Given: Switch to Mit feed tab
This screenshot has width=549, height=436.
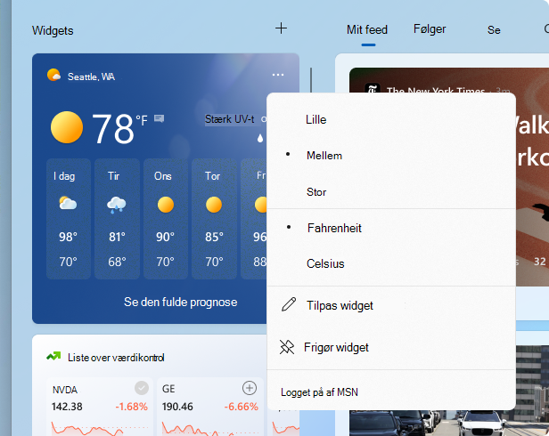Looking at the screenshot, I should pos(367,29).
